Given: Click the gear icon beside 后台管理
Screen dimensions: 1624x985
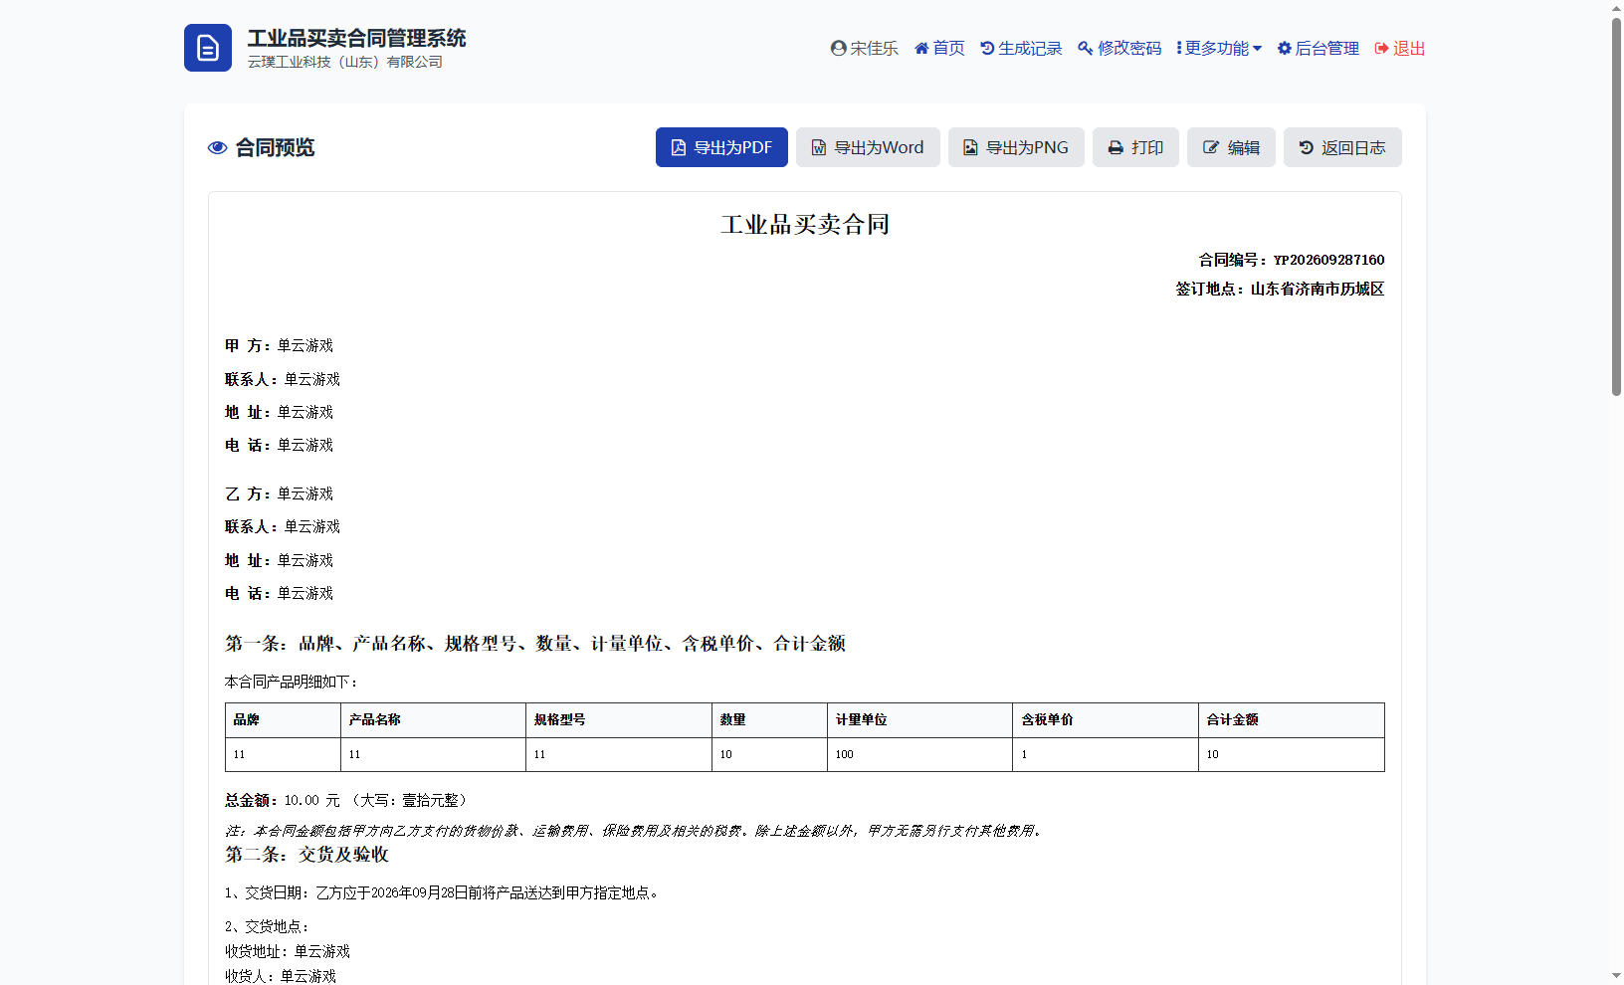Looking at the screenshot, I should click(x=1285, y=48).
